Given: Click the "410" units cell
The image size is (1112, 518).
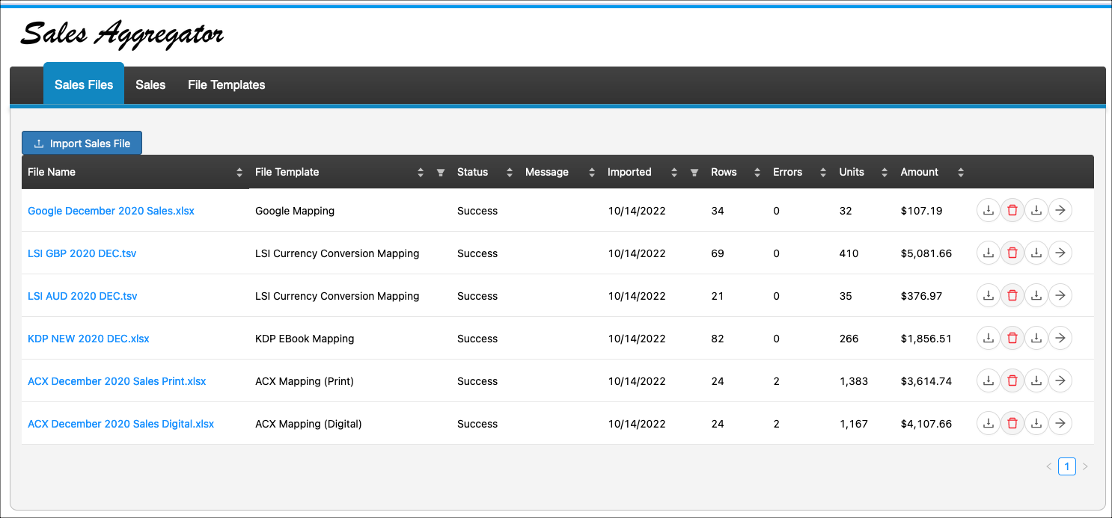Looking at the screenshot, I should 849,253.
